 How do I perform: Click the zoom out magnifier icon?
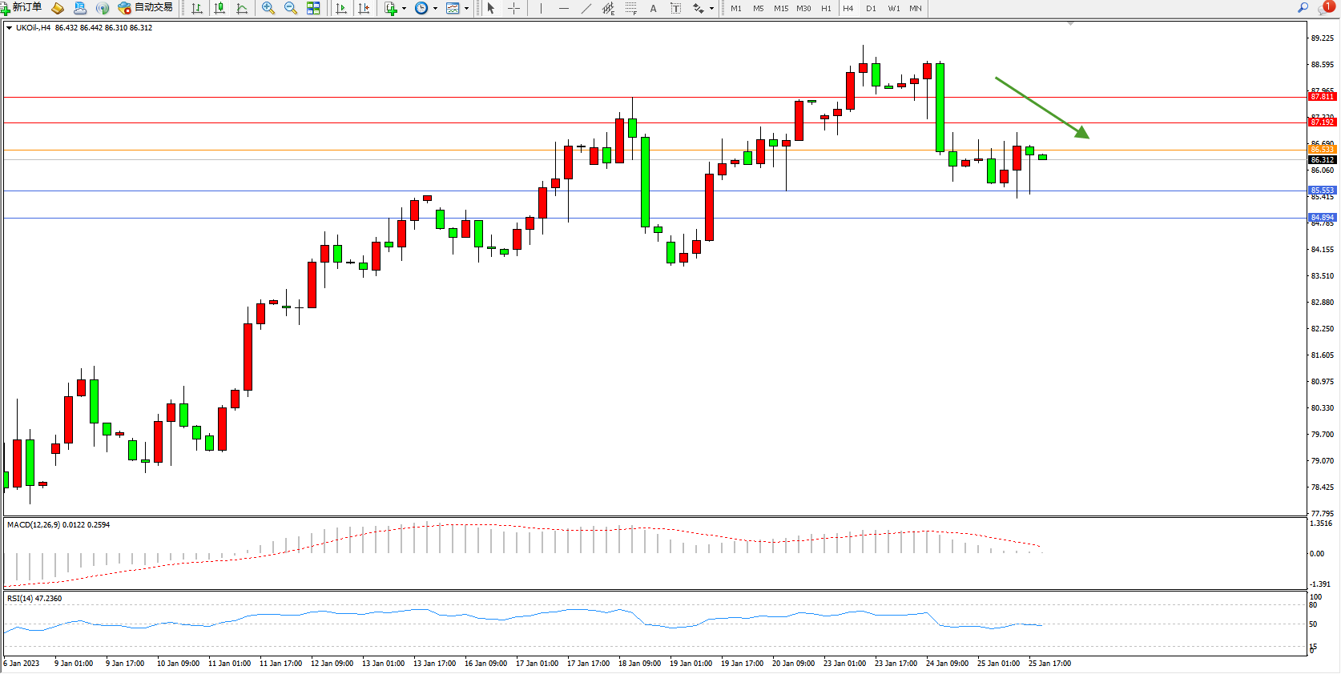290,8
